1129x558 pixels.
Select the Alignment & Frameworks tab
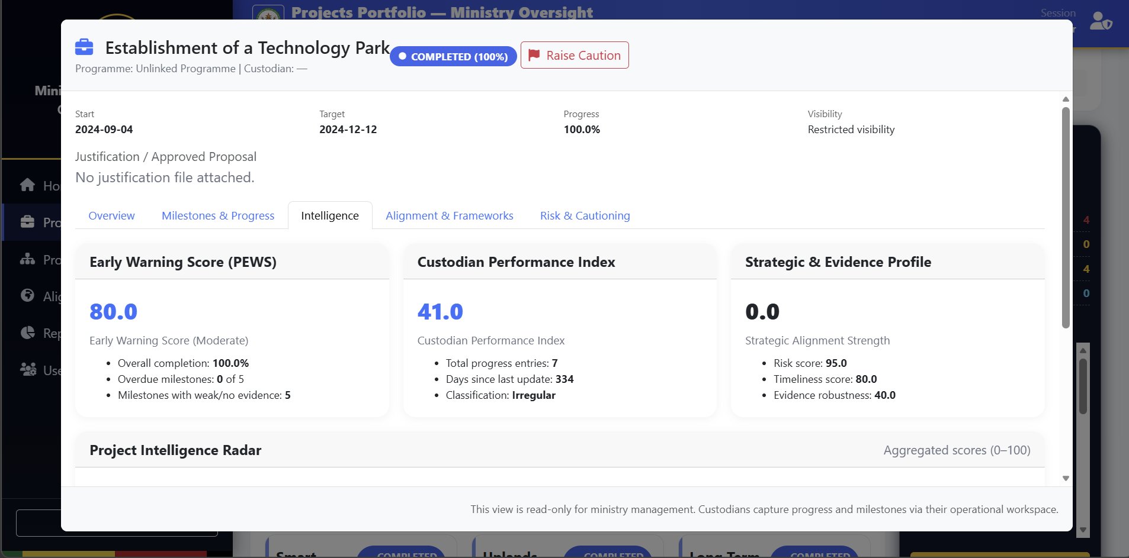[449, 215]
